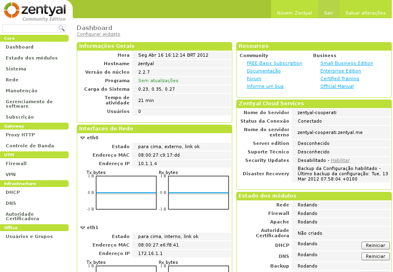The height and width of the screenshot is (272, 393).
Task: Click Informações Gerais widget title
Action: [x=107, y=46]
